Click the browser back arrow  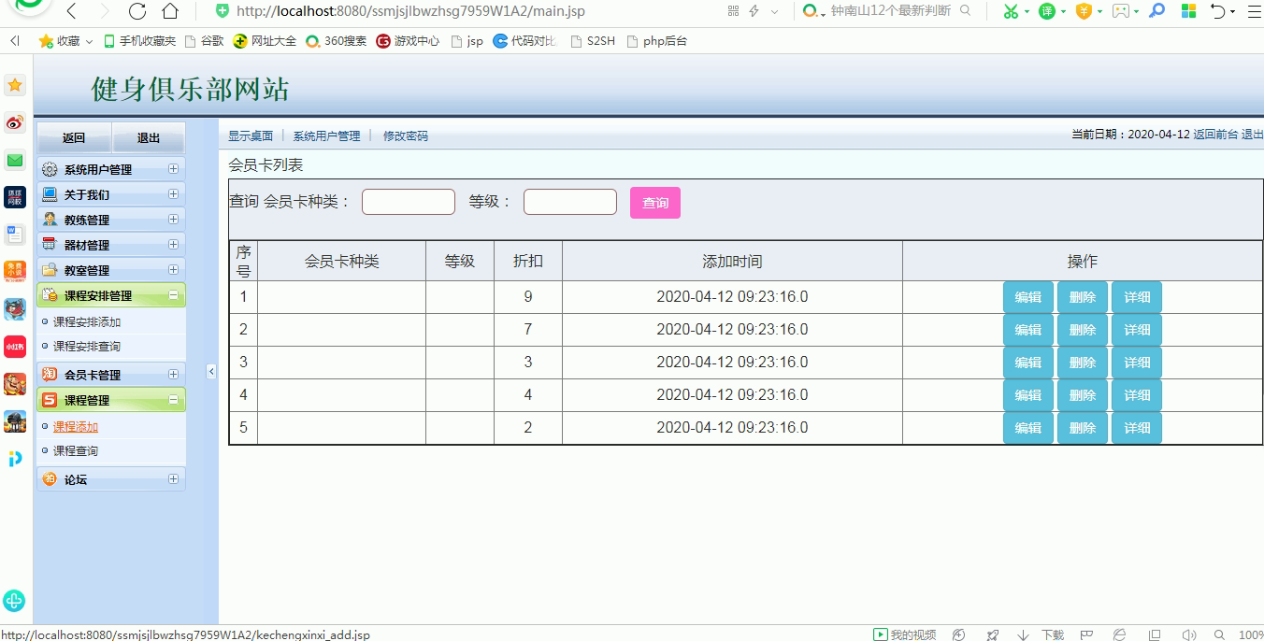click(x=72, y=11)
